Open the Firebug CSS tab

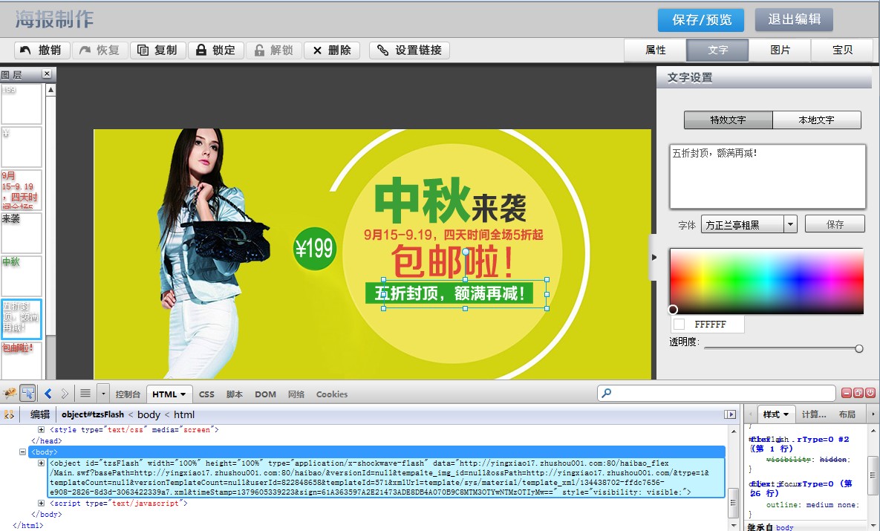point(206,394)
